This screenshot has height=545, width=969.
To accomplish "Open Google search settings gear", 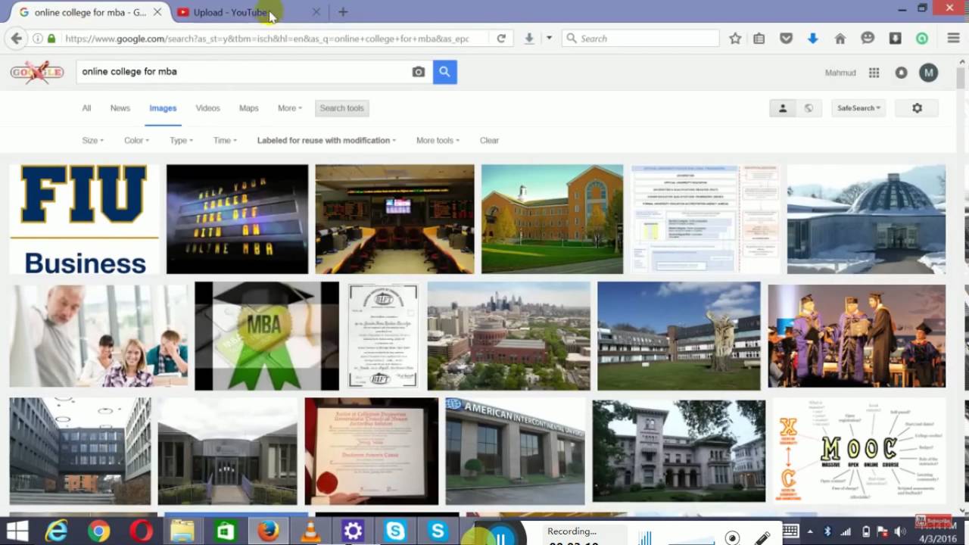I will click(x=917, y=108).
